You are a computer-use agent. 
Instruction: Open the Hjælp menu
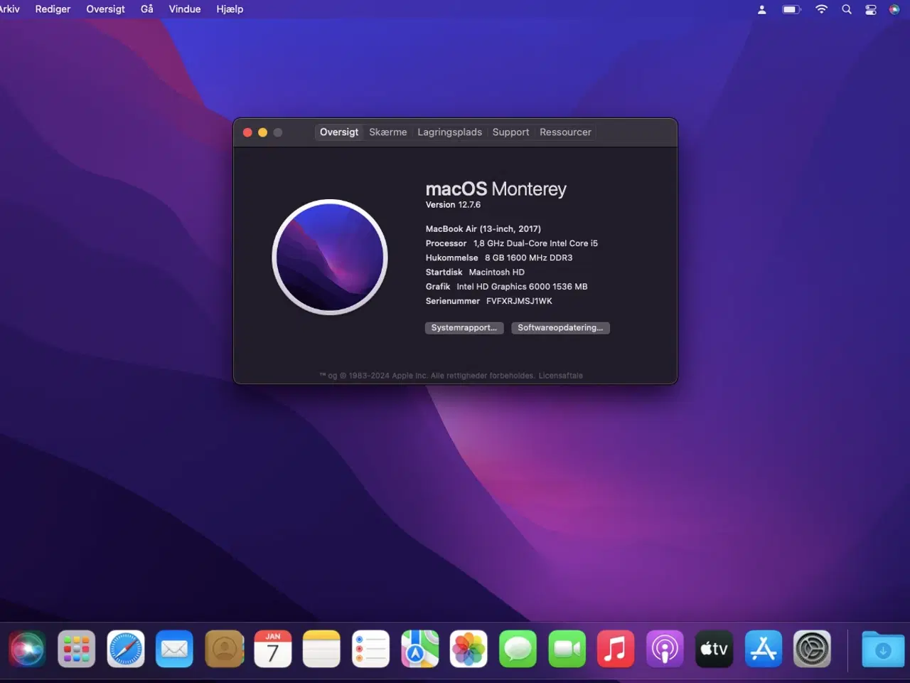(230, 9)
